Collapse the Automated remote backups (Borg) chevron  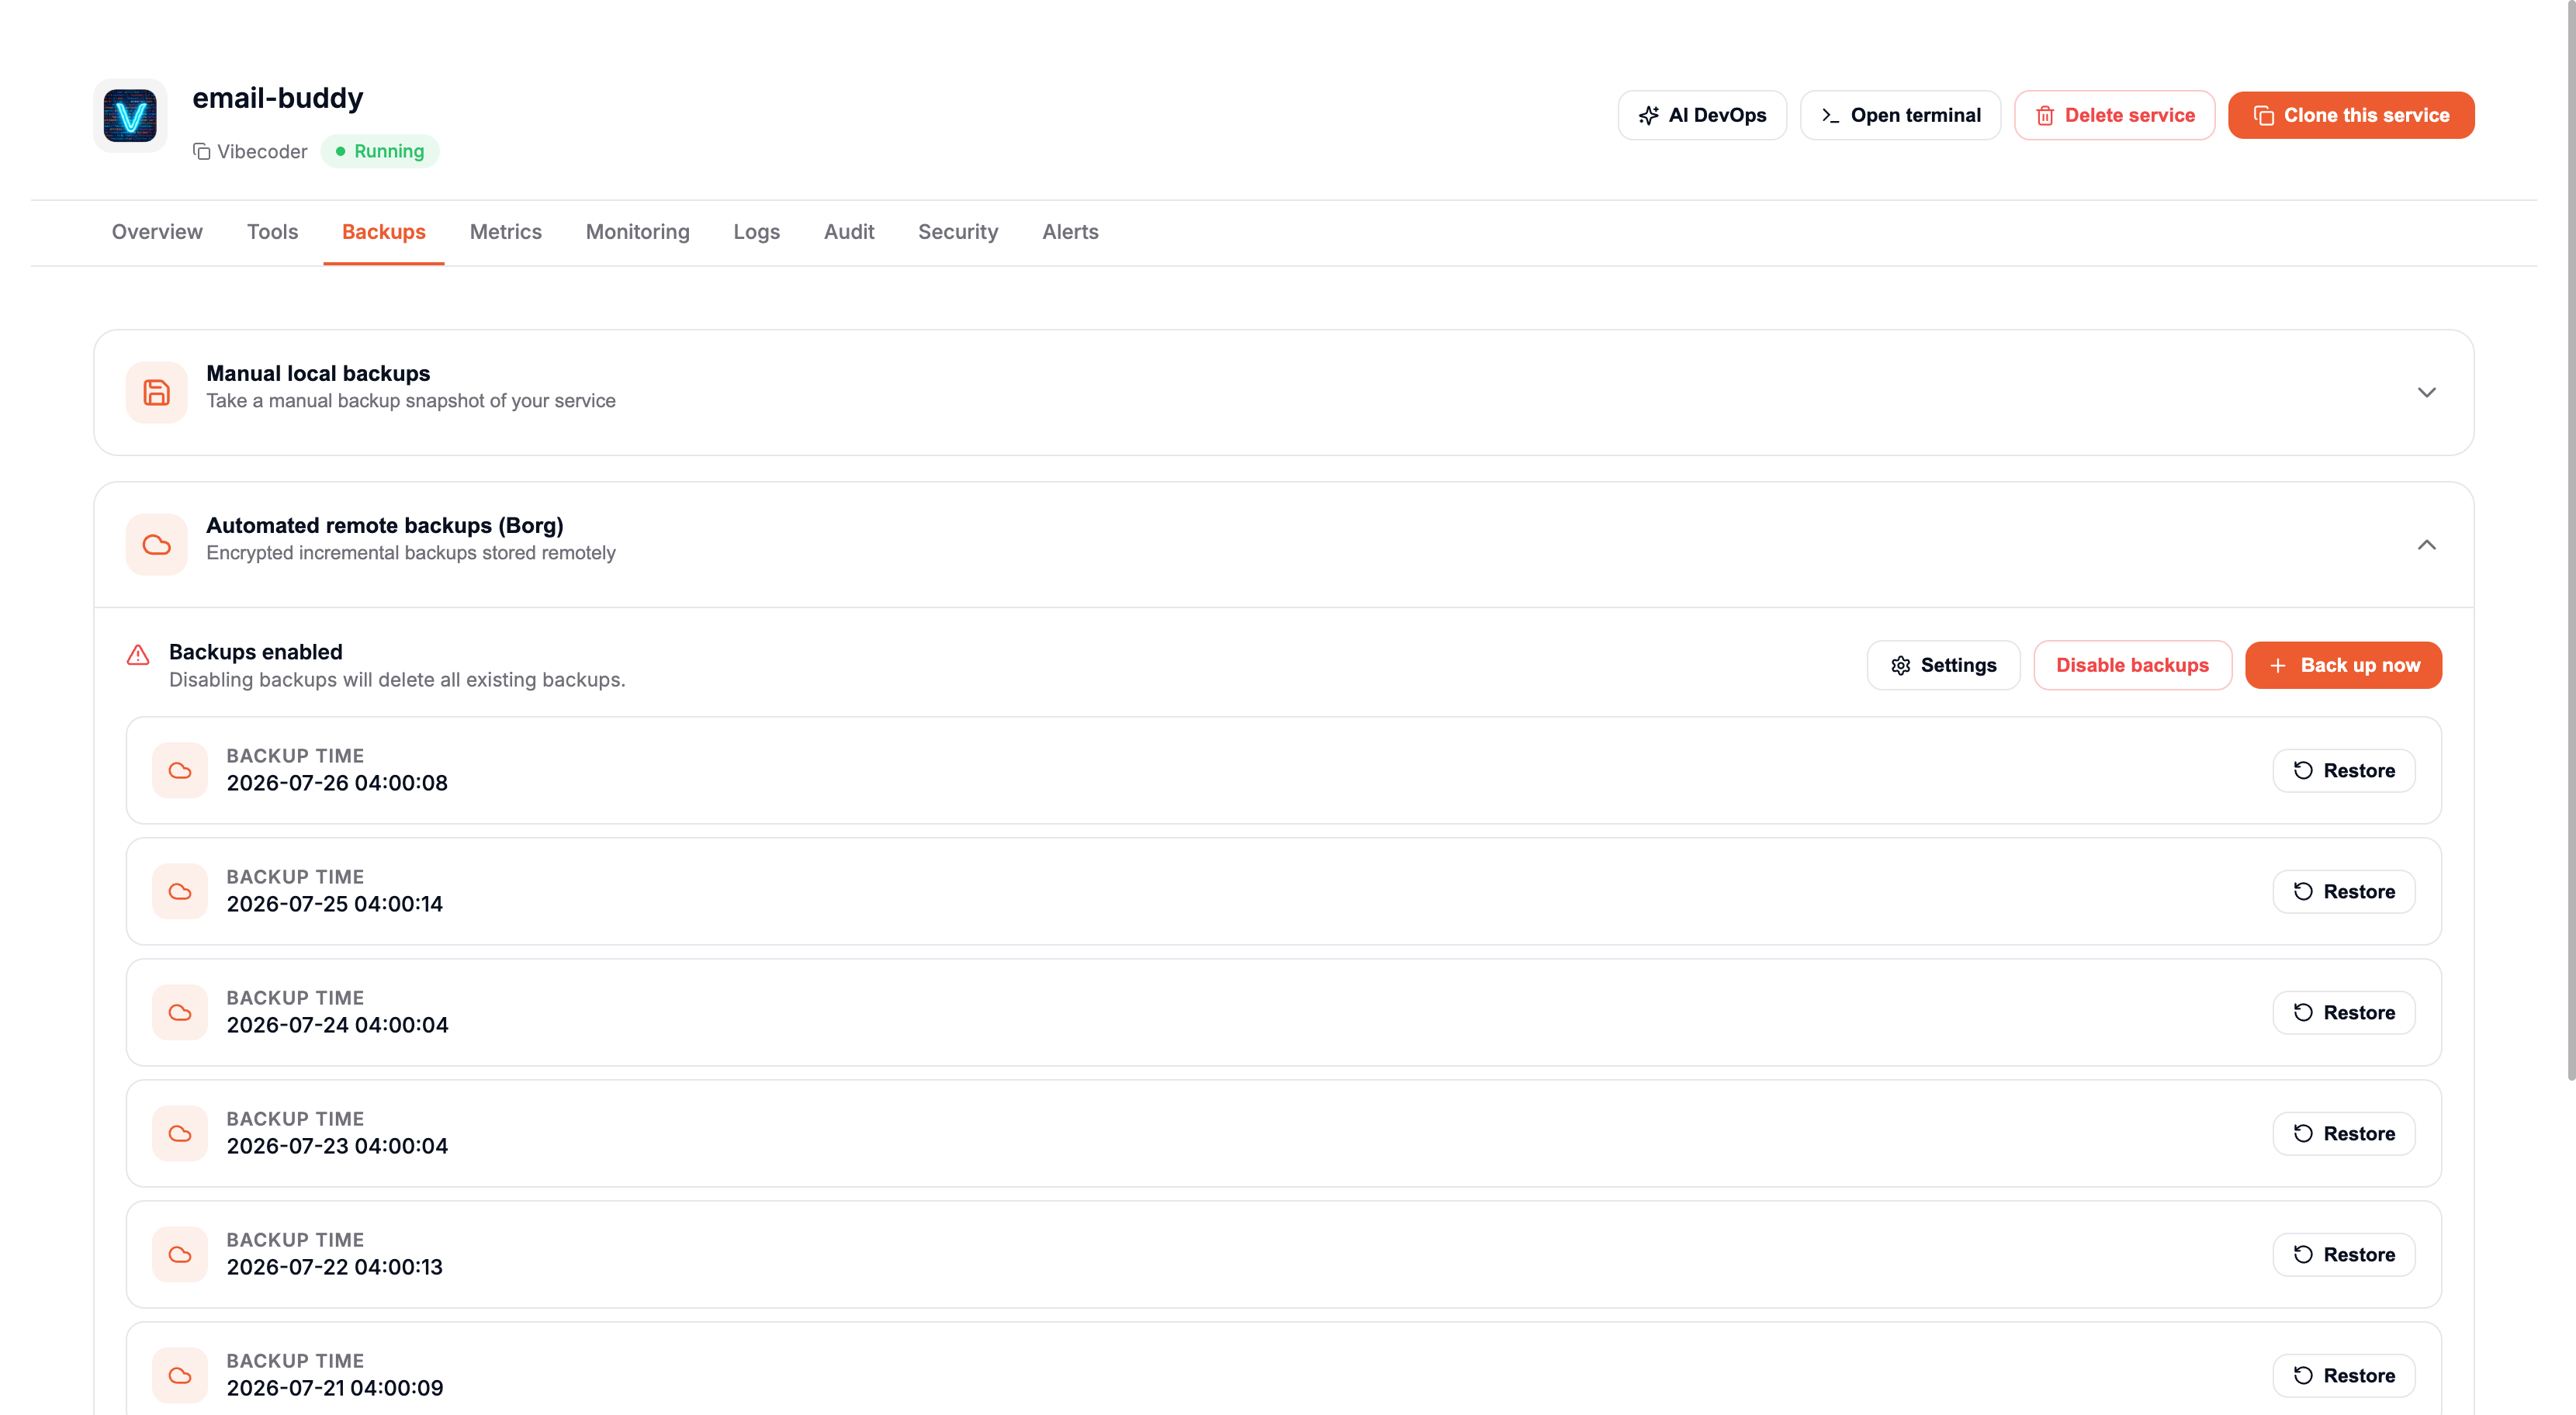pyautogui.click(x=2426, y=544)
